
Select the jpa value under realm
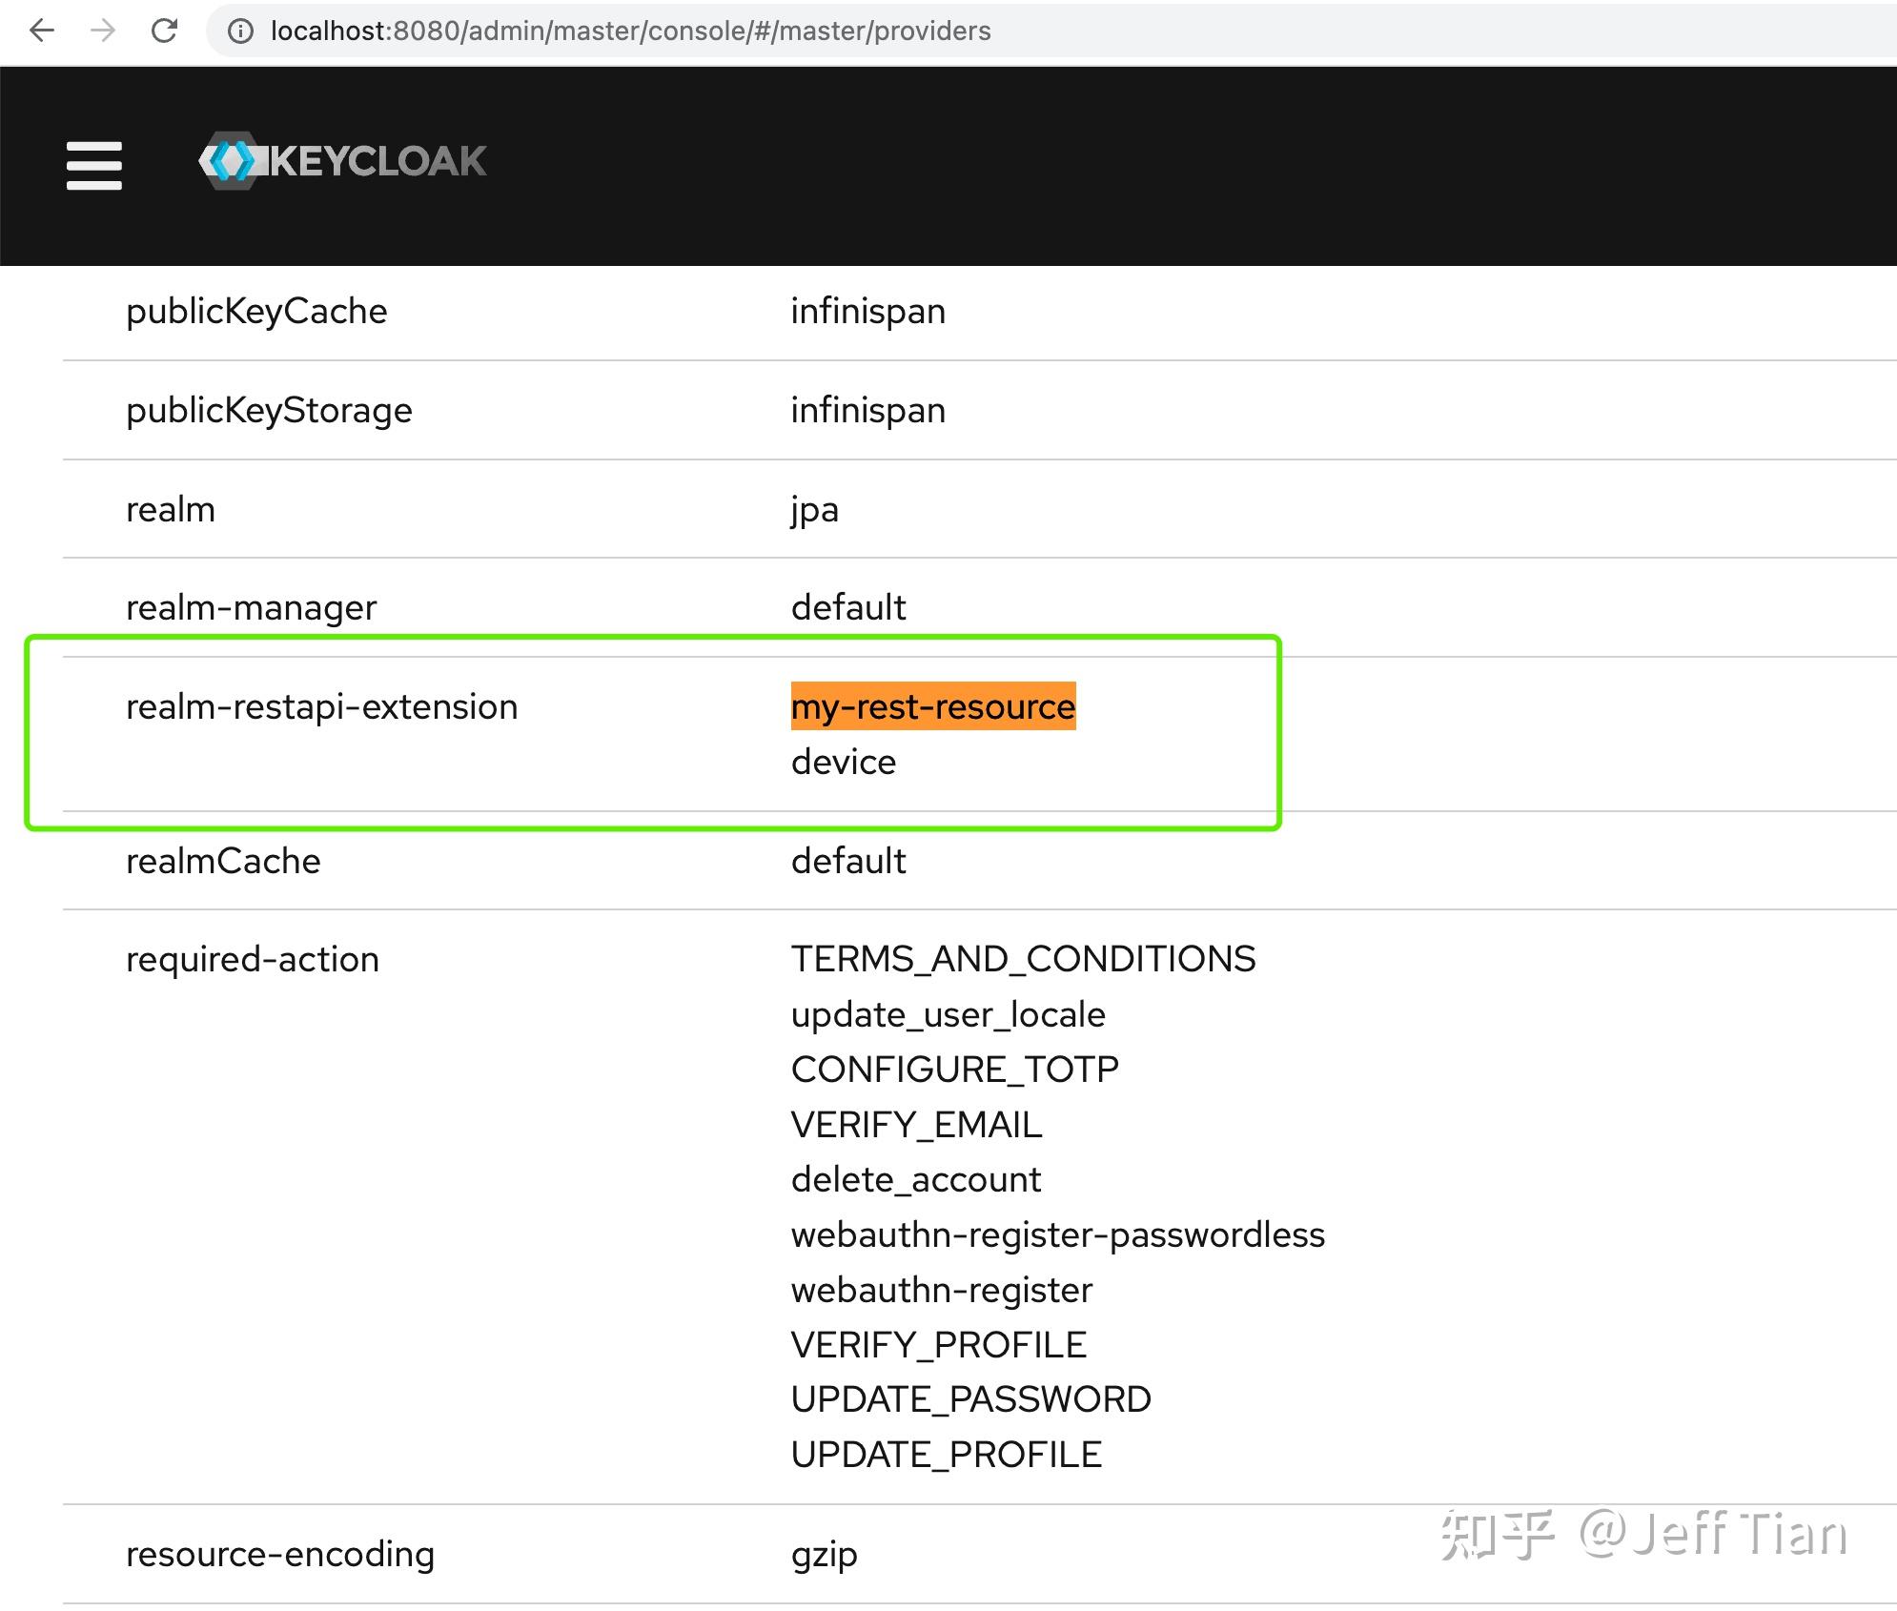(x=813, y=510)
